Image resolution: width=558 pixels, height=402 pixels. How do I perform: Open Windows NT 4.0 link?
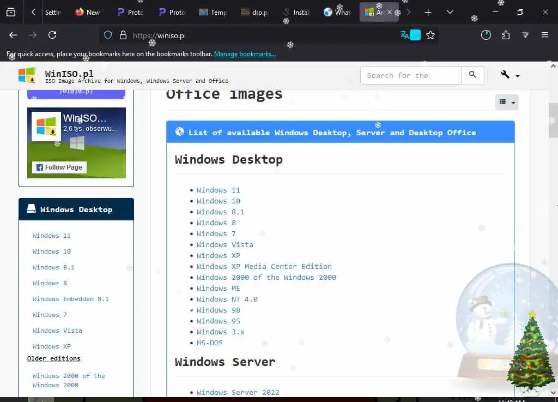(x=227, y=299)
